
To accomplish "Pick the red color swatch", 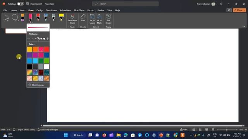I will (x=46, y=49).
